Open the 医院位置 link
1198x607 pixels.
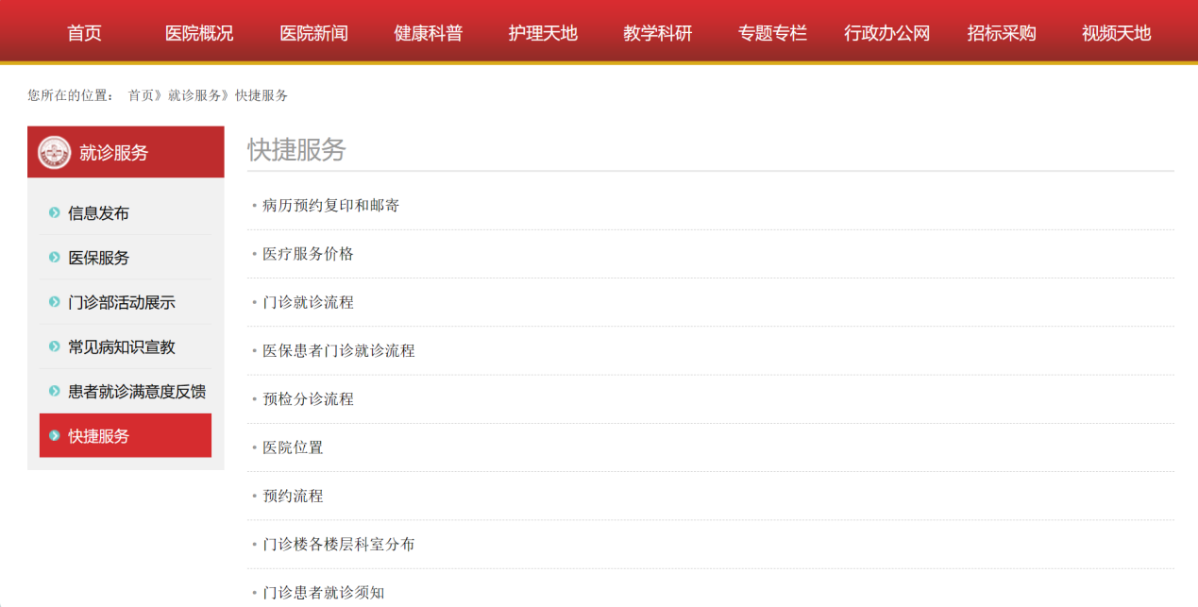(293, 447)
